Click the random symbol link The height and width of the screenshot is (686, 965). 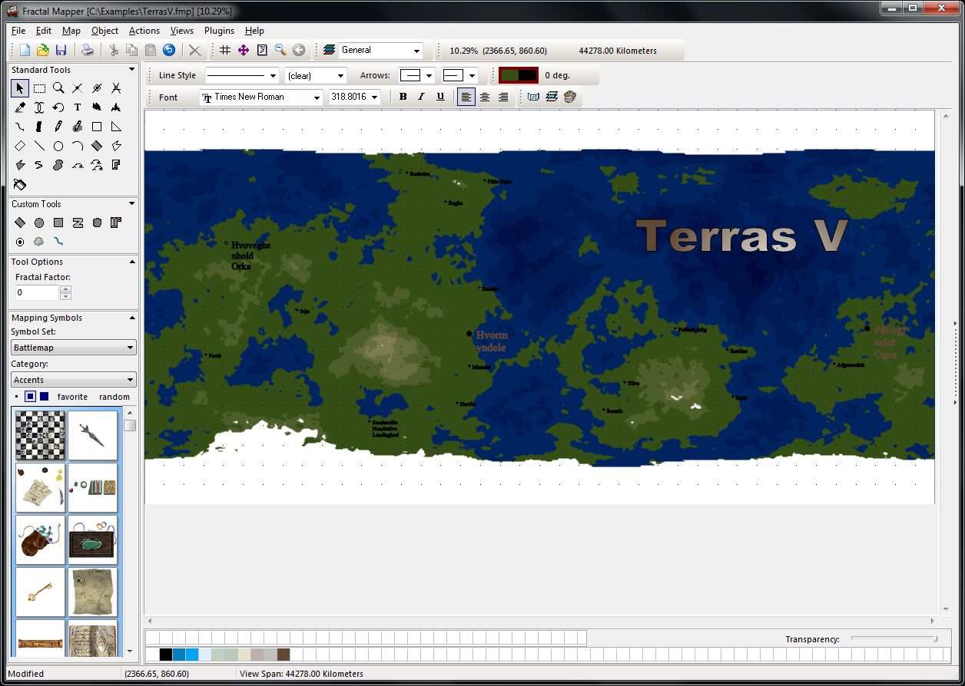click(x=114, y=397)
